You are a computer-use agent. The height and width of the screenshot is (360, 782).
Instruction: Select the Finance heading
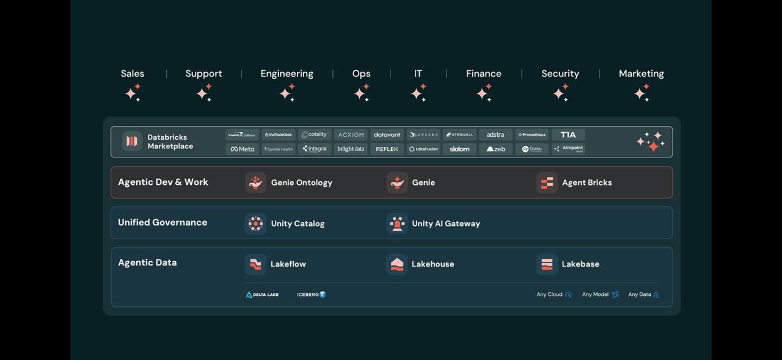[x=483, y=73]
